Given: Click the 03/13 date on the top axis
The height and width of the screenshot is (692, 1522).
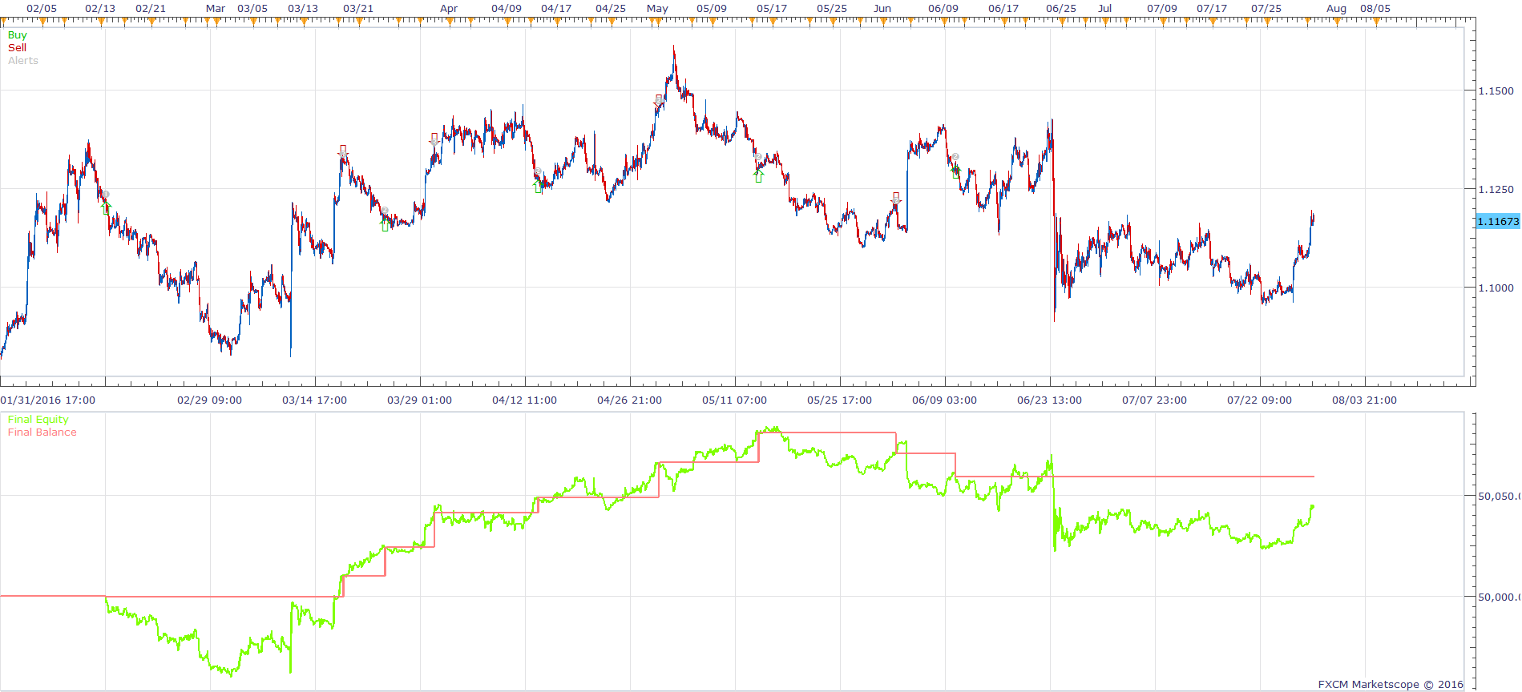Looking at the screenshot, I should [303, 8].
